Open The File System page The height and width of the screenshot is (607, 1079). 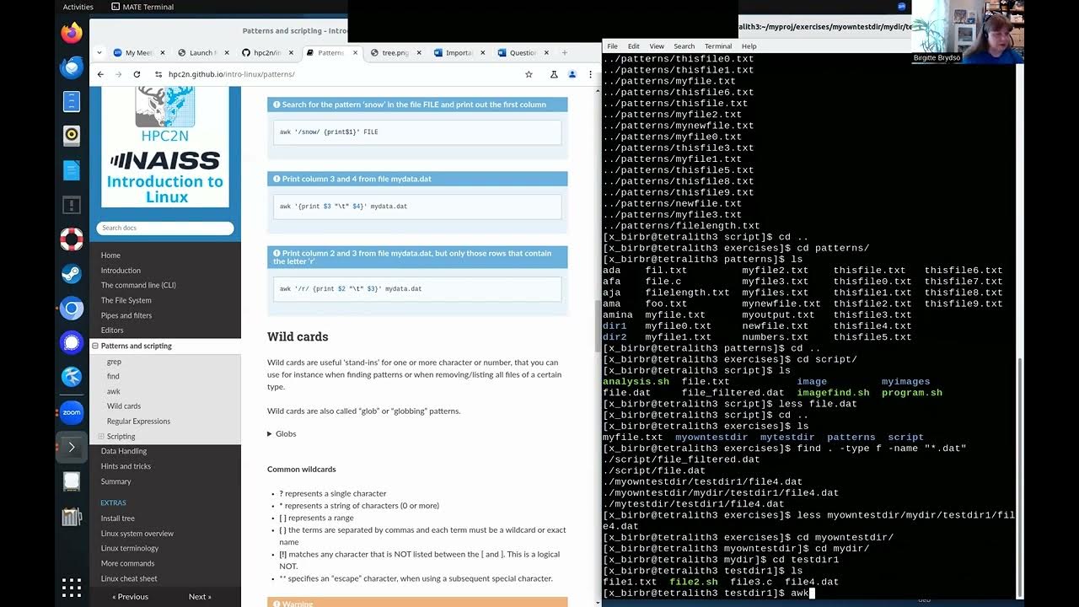tap(126, 300)
